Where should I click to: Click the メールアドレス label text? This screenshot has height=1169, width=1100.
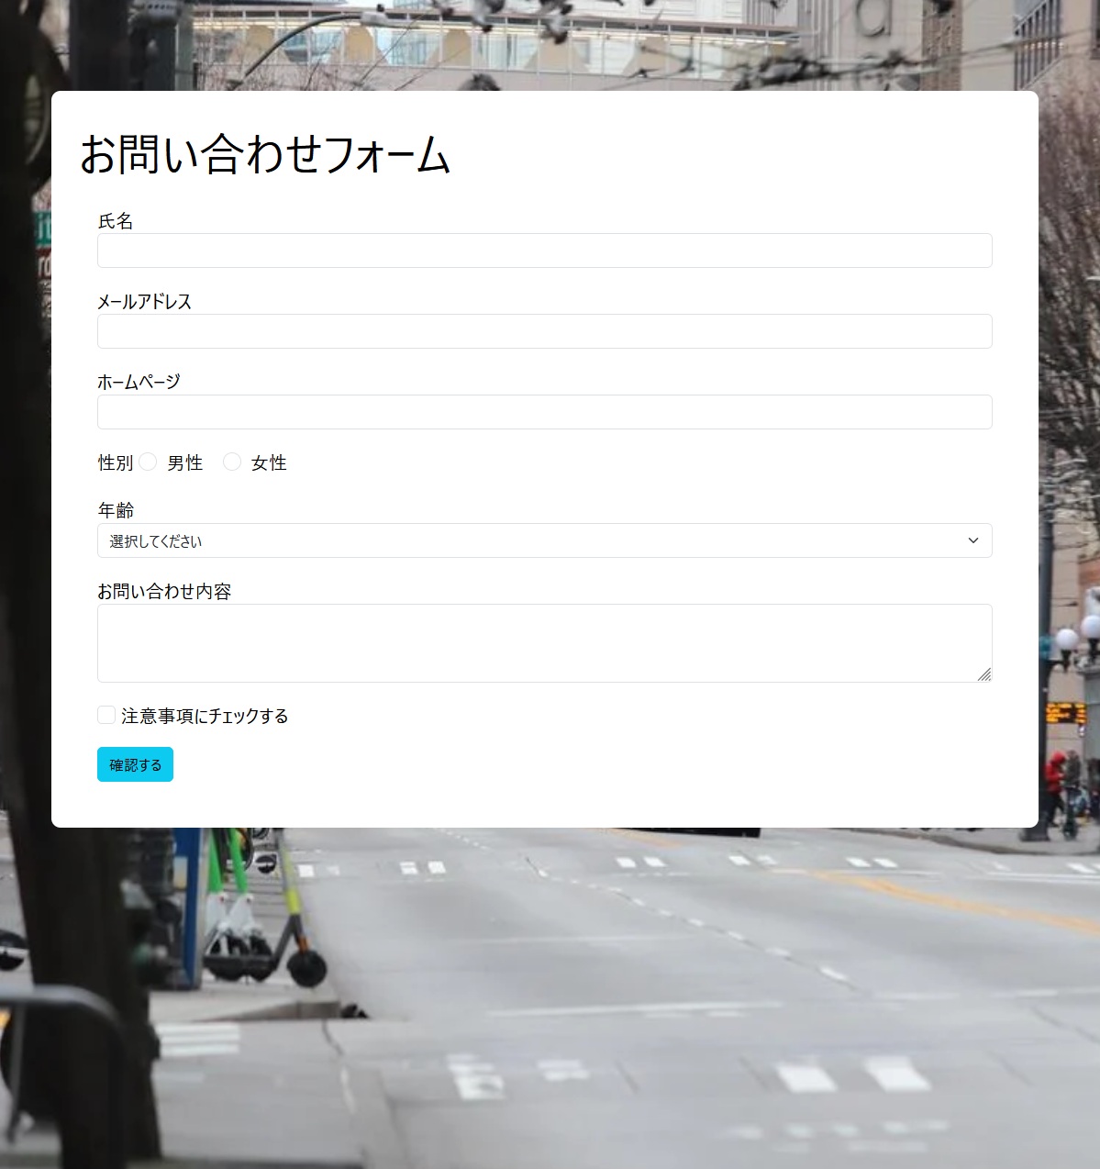click(x=145, y=300)
